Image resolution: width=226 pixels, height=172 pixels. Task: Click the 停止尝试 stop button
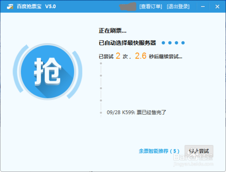199,151
